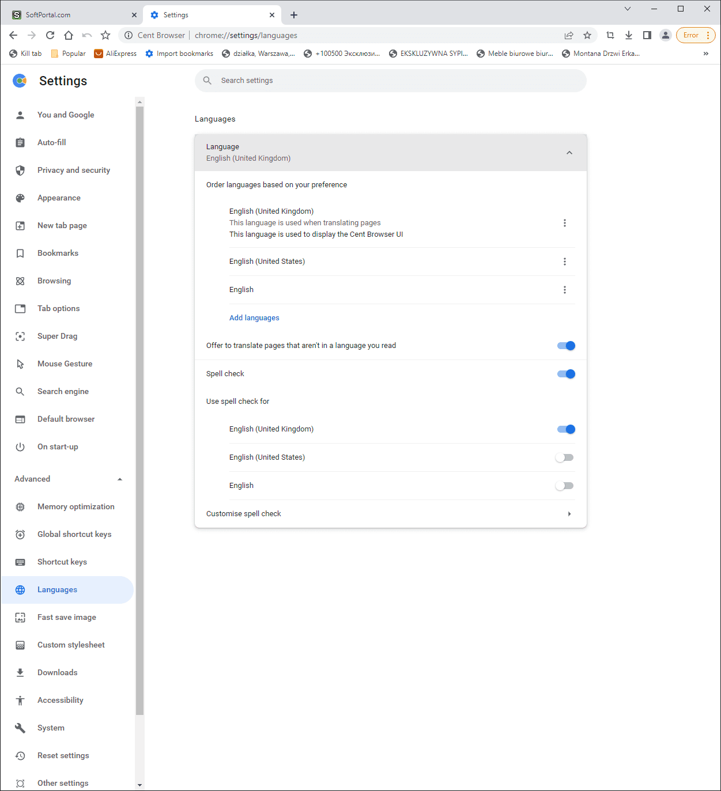Enable spell check for English (United States)
The image size is (721, 791).
pyautogui.click(x=564, y=457)
